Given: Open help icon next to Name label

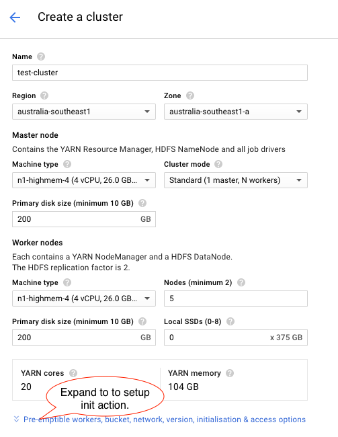Looking at the screenshot, I should point(41,56).
